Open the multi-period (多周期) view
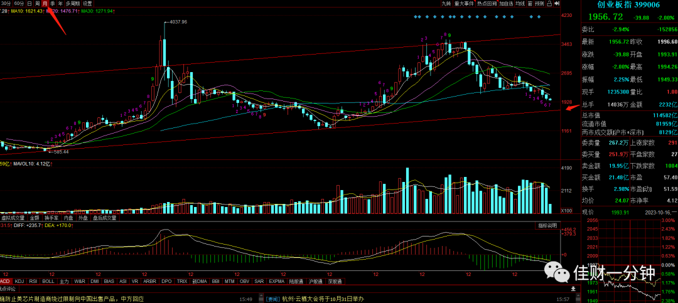The width and height of the screenshot is (678, 303). point(73,3)
